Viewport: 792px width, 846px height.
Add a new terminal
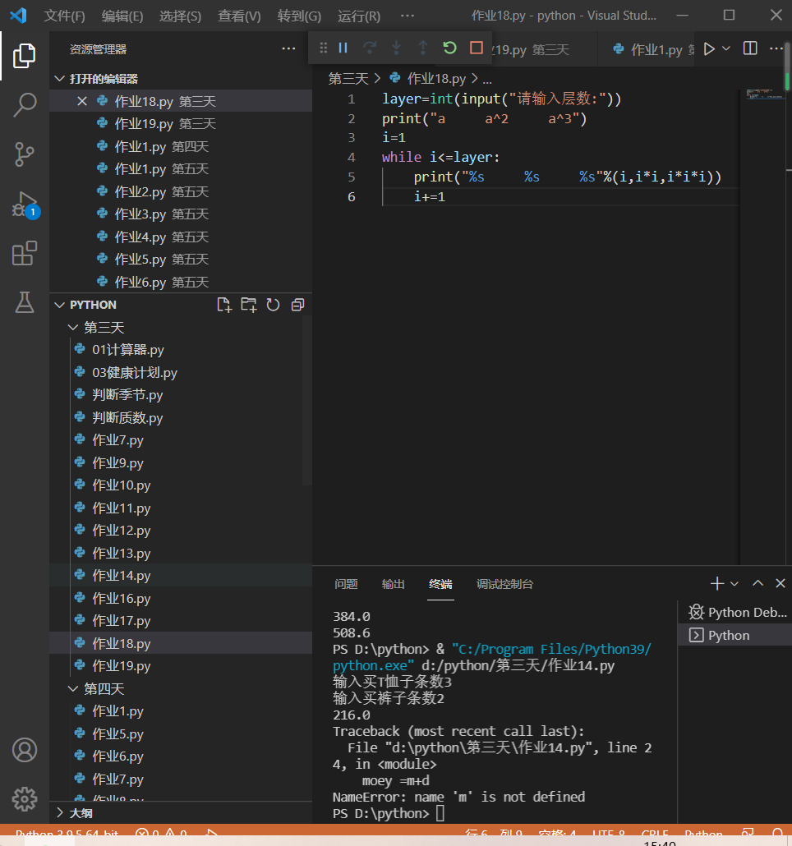click(x=717, y=584)
